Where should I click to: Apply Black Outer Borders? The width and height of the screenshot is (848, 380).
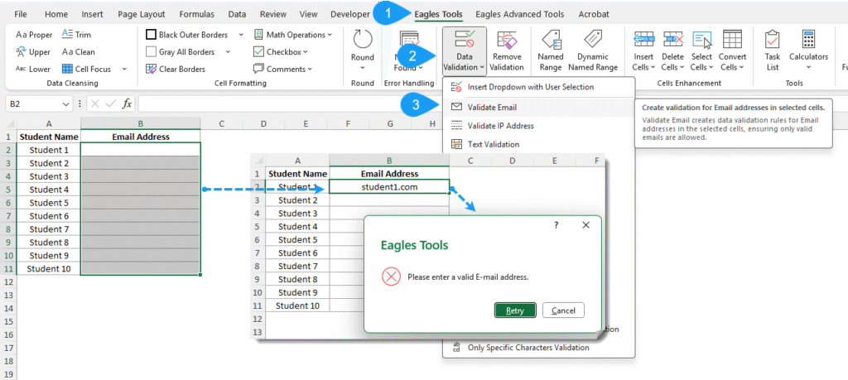click(x=187, y=35)
